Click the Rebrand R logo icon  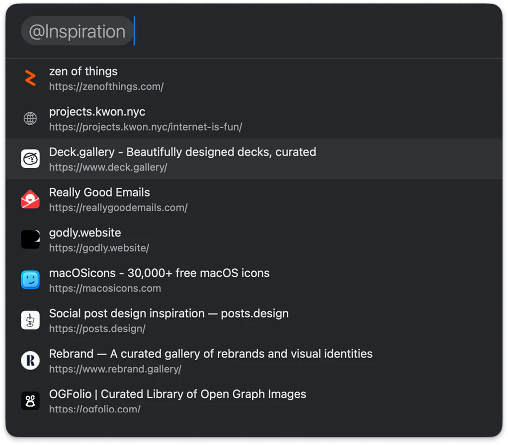(30, 360)
